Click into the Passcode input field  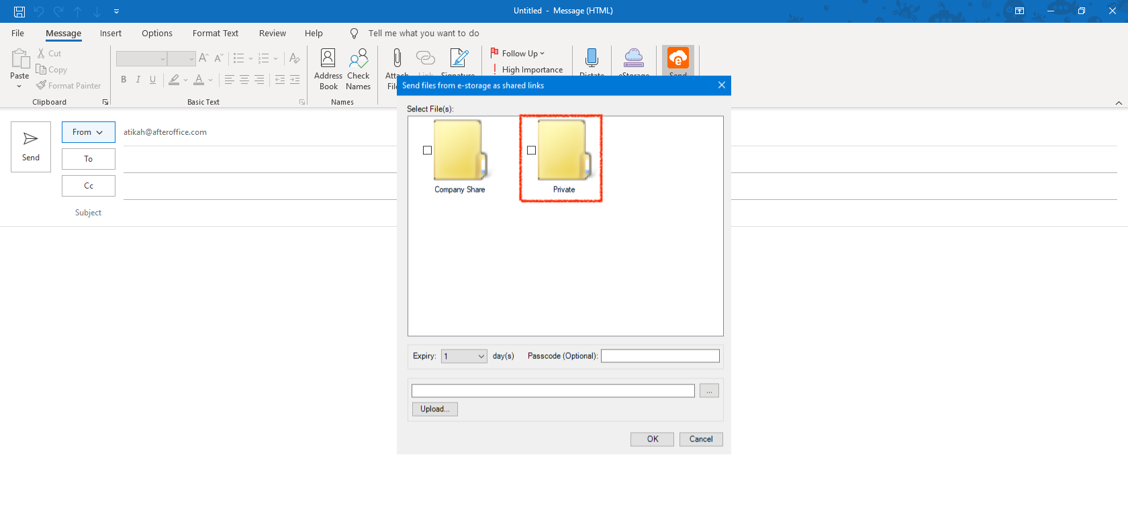click(659, 356)
